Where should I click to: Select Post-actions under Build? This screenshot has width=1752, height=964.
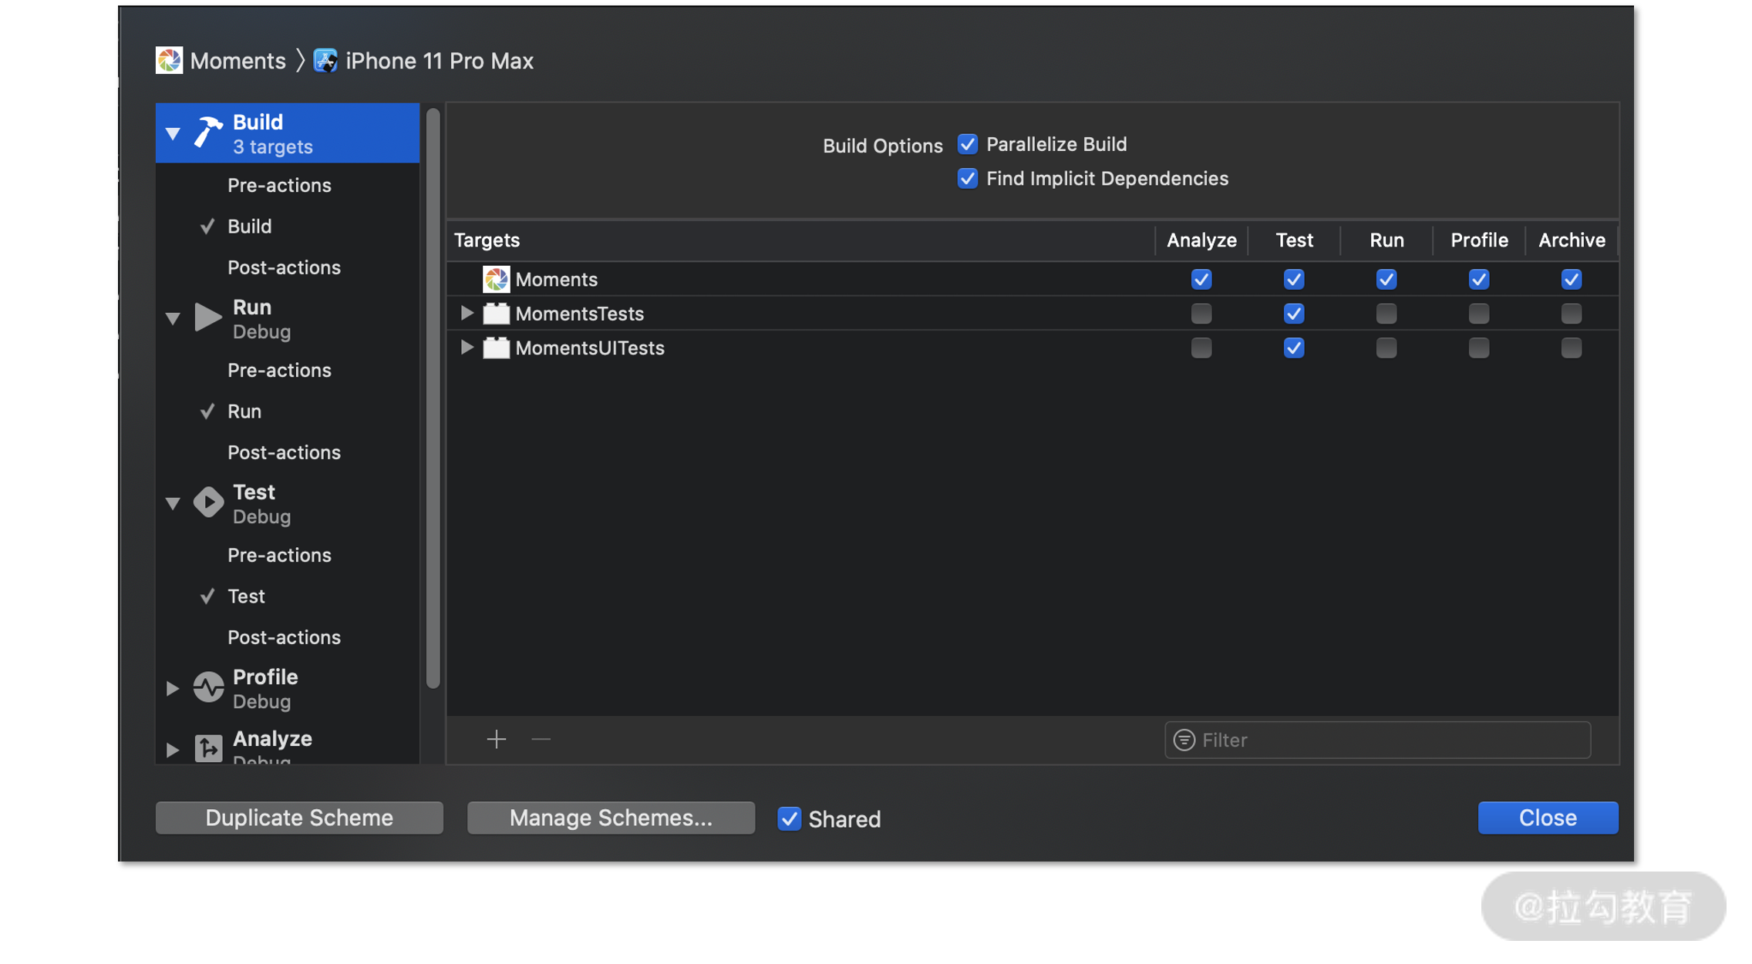click(283, 267)
